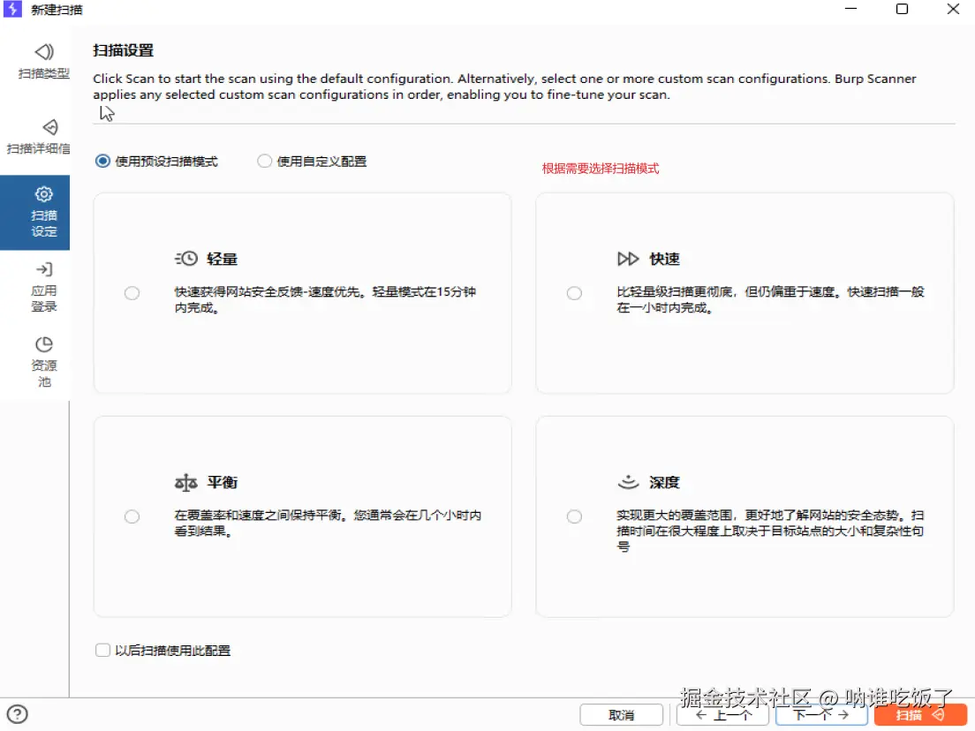Choose the 深度 scan mode radio button

(x=574, y=516)
